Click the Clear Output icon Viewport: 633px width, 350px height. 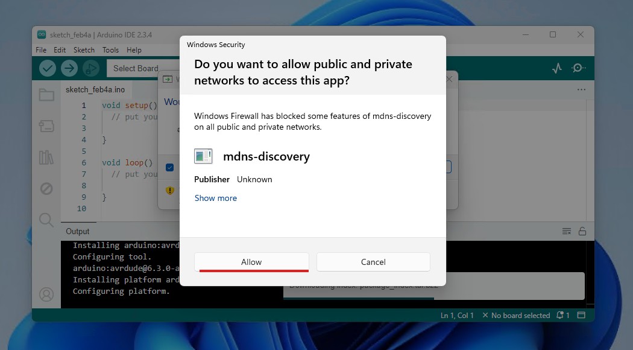[x=567, y=231]
